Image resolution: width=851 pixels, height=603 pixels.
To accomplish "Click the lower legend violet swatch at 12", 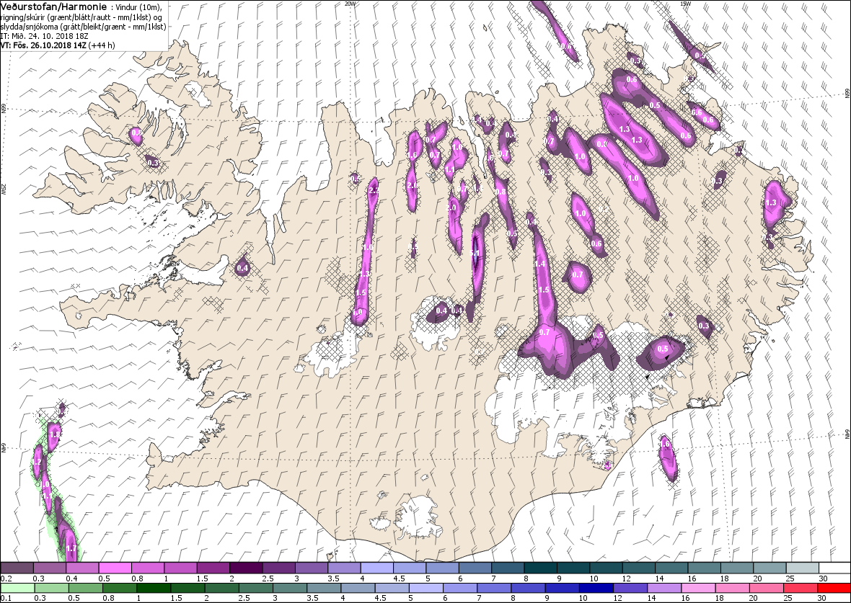I will 630,589.
